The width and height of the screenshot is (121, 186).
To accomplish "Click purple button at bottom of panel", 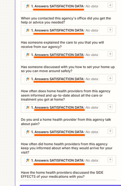I will (x=70, y=185).
